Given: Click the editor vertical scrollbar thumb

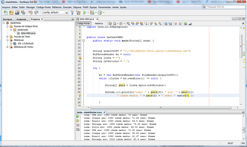Looking at the screenshot, I should pyautogui.click(x=241, y=46).
